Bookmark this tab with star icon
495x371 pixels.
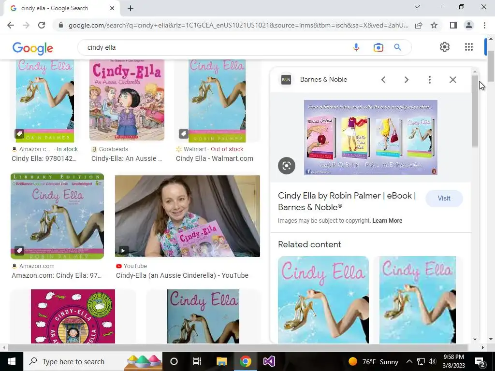(434, 25)
